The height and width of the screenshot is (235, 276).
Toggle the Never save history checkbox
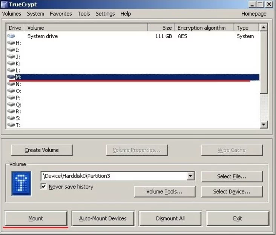44,187
